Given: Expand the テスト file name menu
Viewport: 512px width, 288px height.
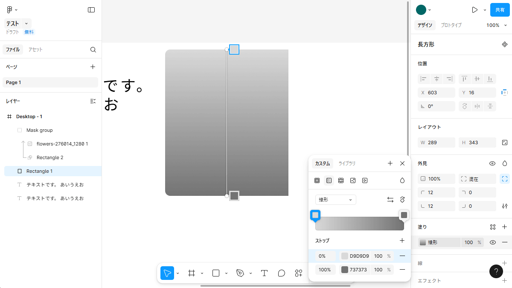Looking at the screenshot, I should pyautogui.click(x=26, y=23).
